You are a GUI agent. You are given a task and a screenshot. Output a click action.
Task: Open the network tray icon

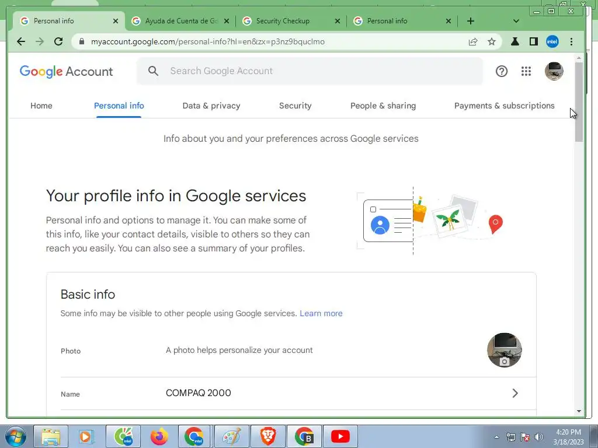(510, 437)
